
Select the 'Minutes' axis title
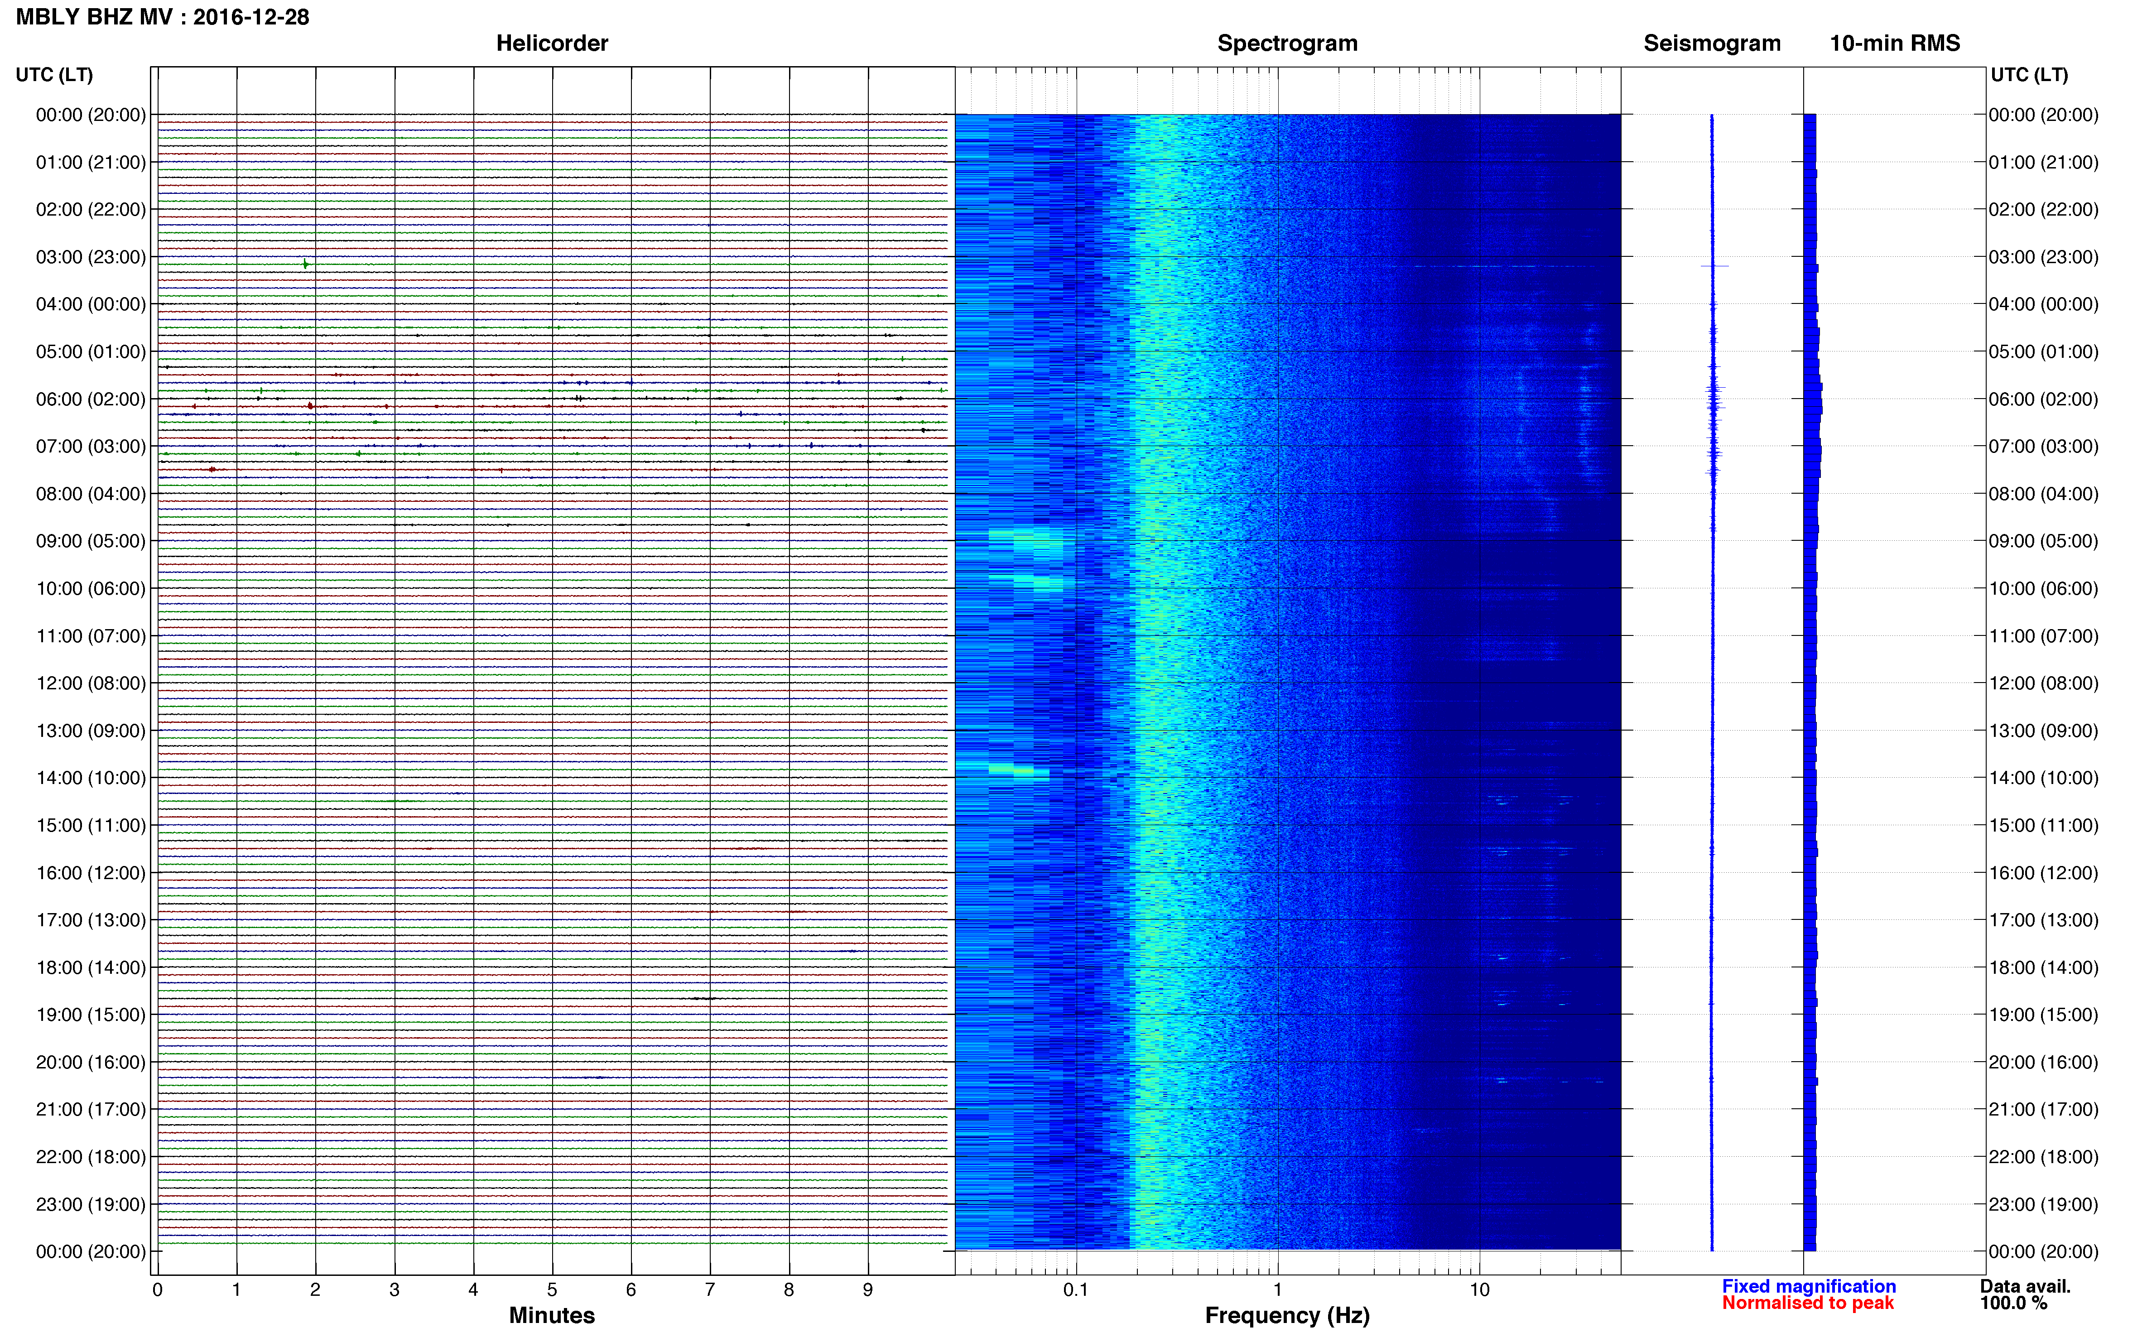(x=552, y=1315)
